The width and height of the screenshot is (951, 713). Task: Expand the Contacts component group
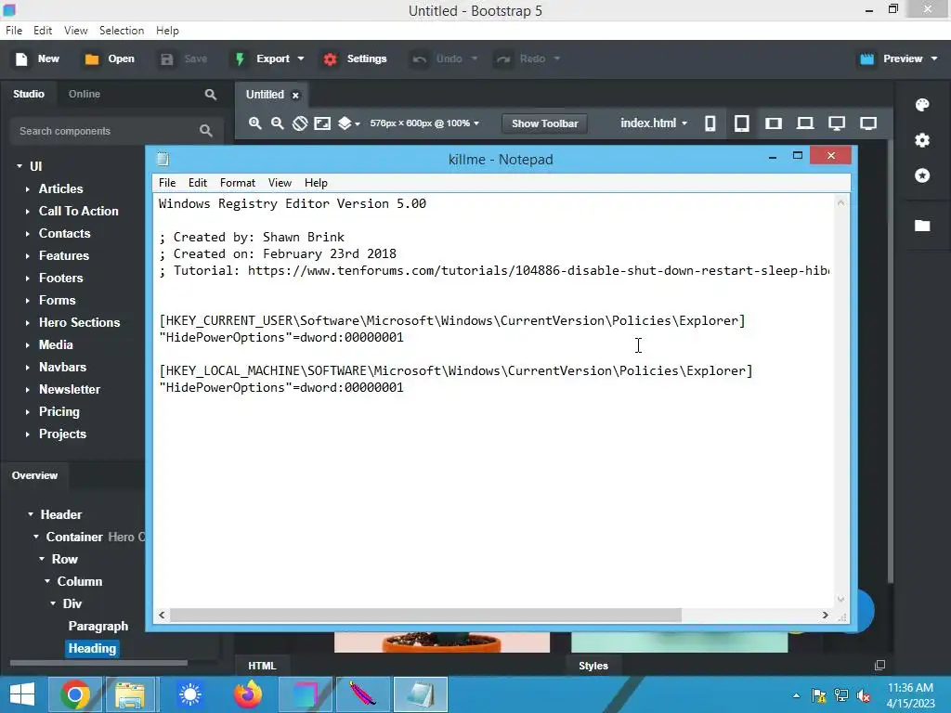pyautogui.click(x=27, y=233)
